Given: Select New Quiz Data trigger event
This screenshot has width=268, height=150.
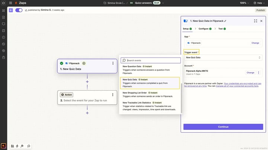Looking at the screenshot, I should tap(150, 83).
